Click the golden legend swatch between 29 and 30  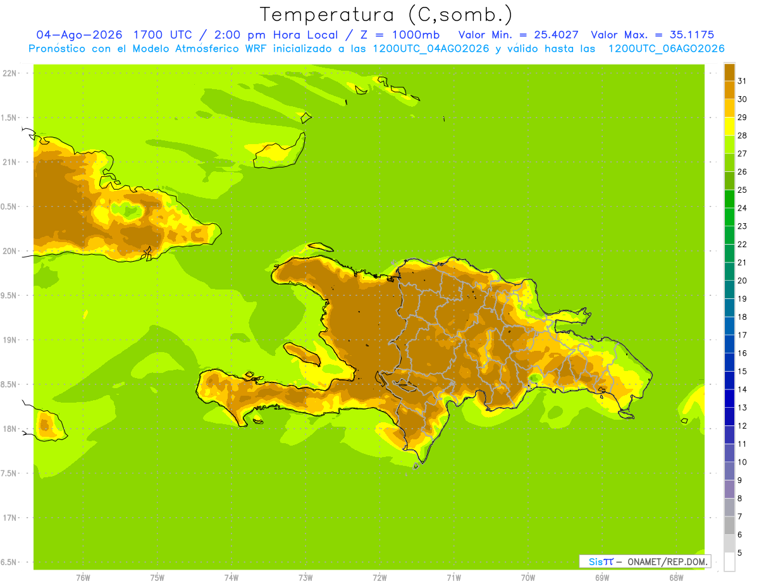pyautogui.click(x=729, y=108)
